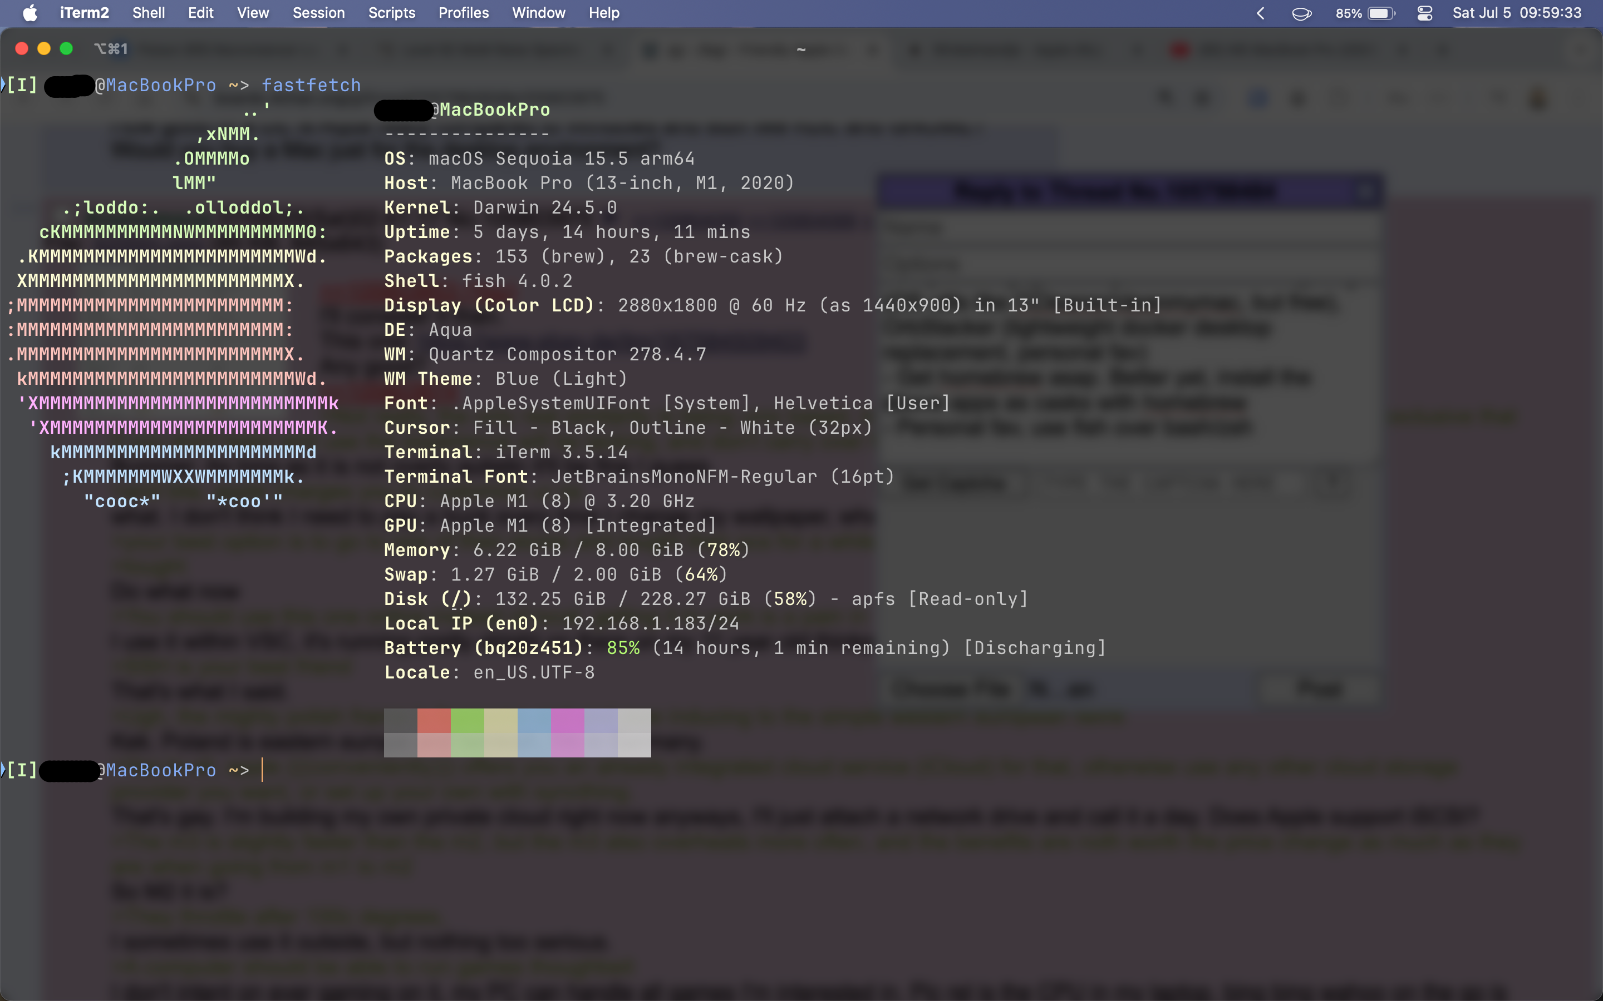
Task: Close the iTerm2 window with red button
Action: [x=21, y=48]
